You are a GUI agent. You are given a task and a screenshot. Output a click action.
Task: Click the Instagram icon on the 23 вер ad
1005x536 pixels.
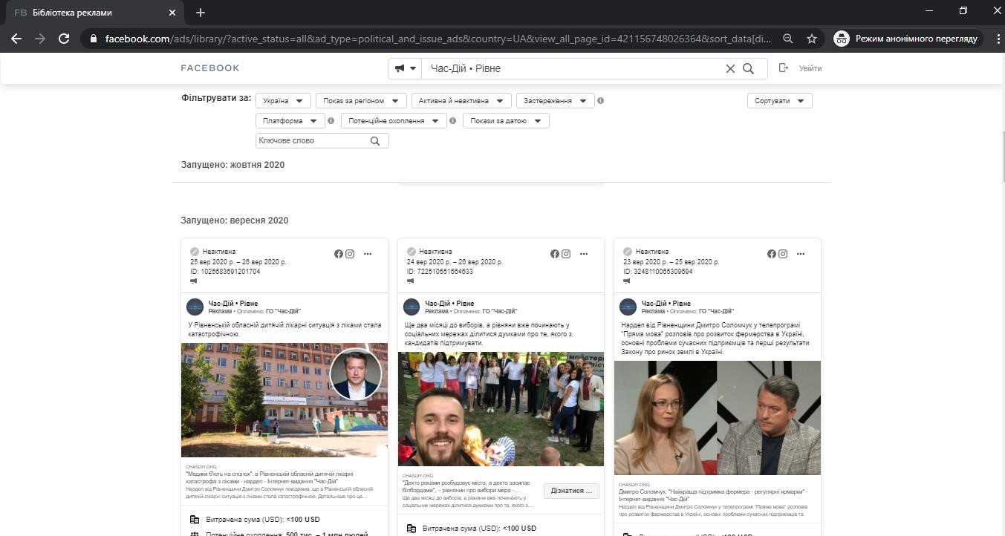tap(783, 254)
